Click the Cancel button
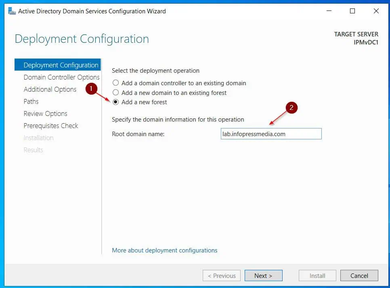This screenshot has height=288, width=390. tap(359, 275)
